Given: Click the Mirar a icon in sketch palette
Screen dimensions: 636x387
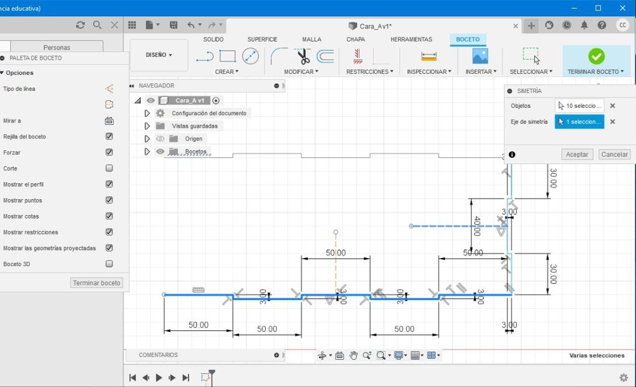Looking at the screenshot, I should (x=109, y=121).
